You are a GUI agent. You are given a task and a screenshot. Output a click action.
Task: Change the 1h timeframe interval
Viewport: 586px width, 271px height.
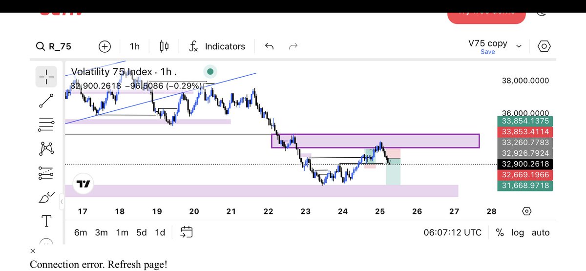(x=134, y=46)
